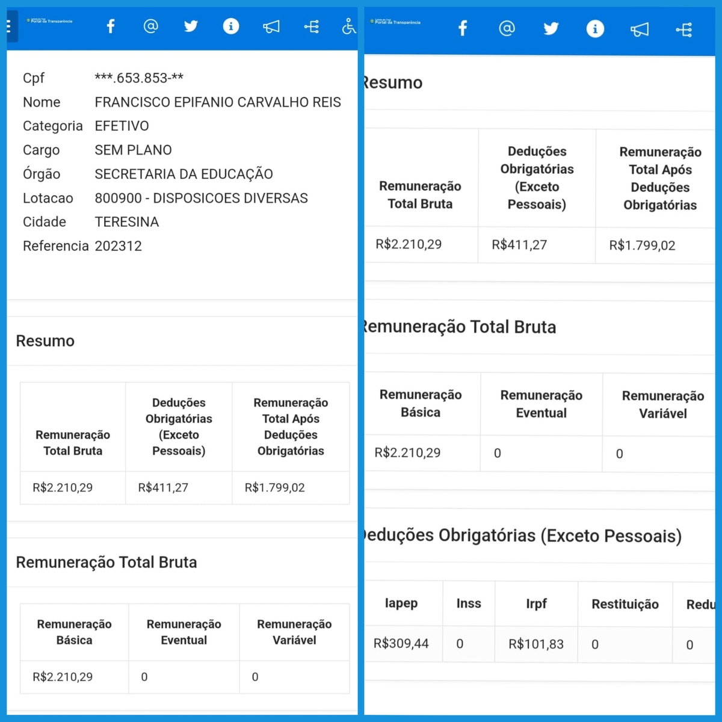Select R$1.799,02 in the left screenshot Resumo table
Screen dimensions: 722x722
click(x=275, y=488)
